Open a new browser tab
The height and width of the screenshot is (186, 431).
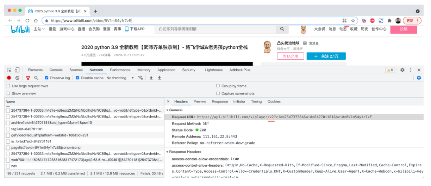click(95, 11)
